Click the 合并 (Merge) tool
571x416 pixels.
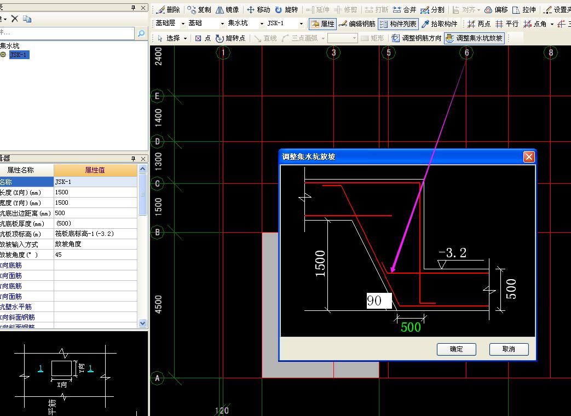(x=405, y=10)
